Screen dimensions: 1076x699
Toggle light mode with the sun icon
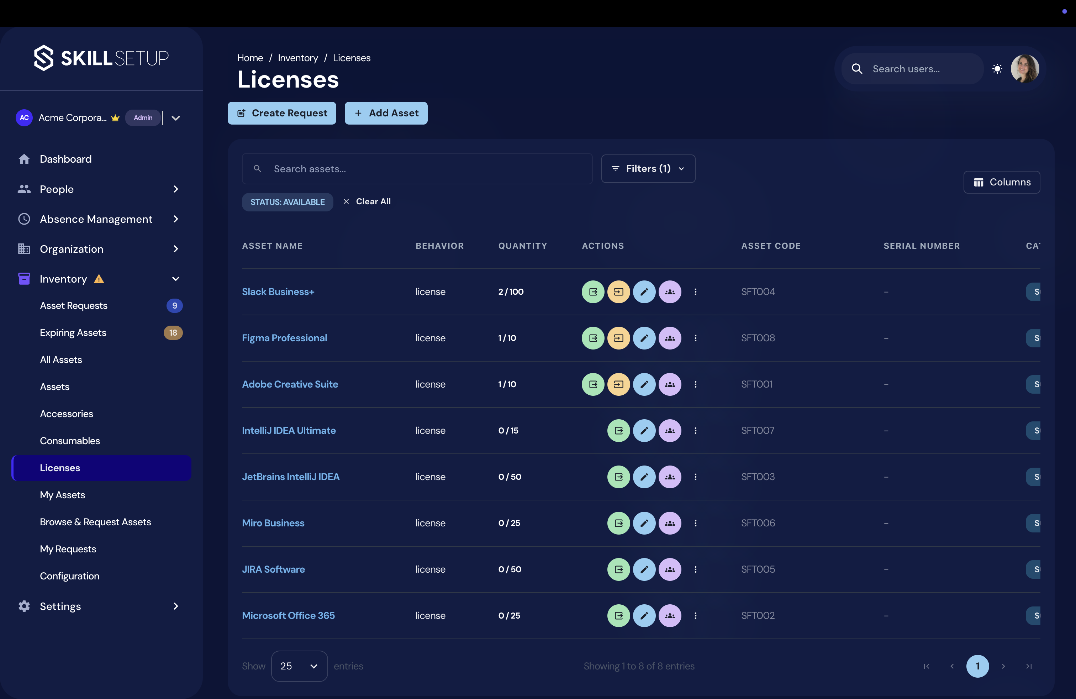click(x=997, y=69)
